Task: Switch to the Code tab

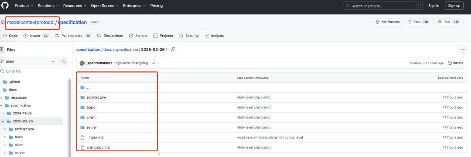Action: point(10,36)
